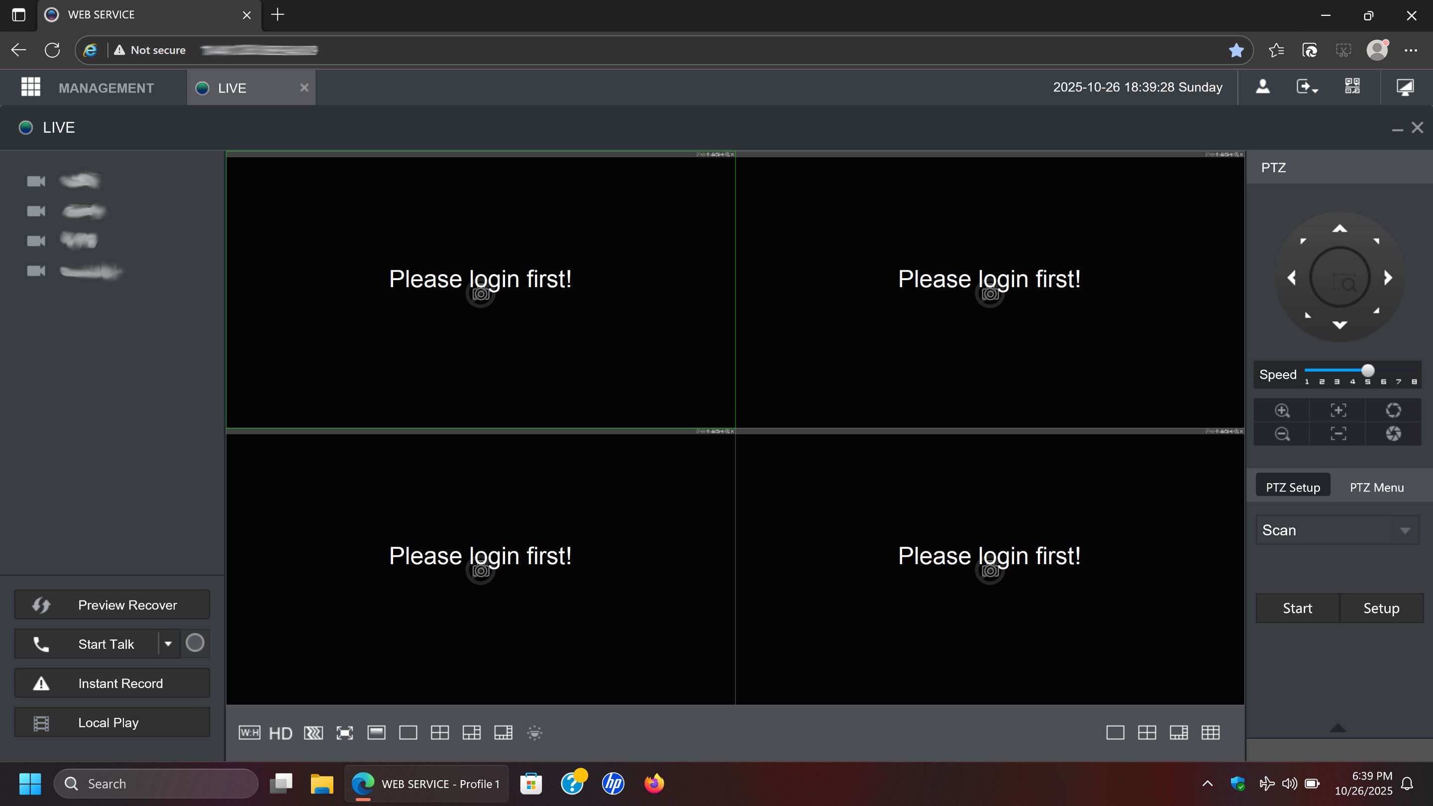1433x806 pixels.
Task: Click the Windows taskbar Search box
Action: pos(156,783)
